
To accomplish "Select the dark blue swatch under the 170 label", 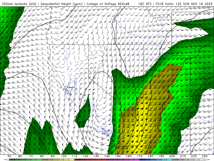I will coord(142,159).
